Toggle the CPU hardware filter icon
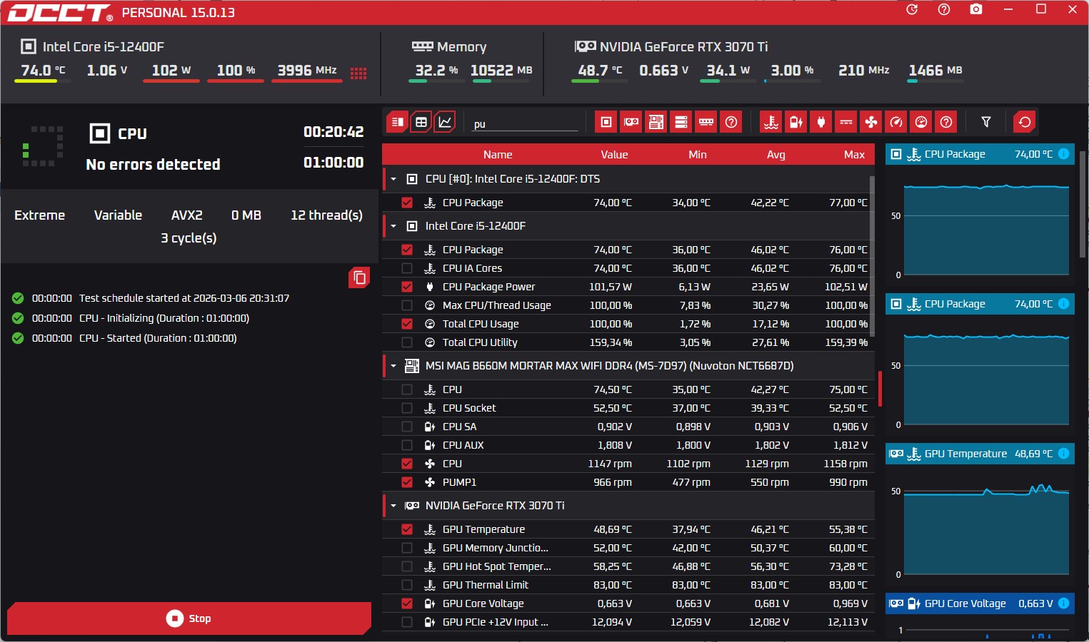Screen dimensions: 1089x642 tap(606, 122)
